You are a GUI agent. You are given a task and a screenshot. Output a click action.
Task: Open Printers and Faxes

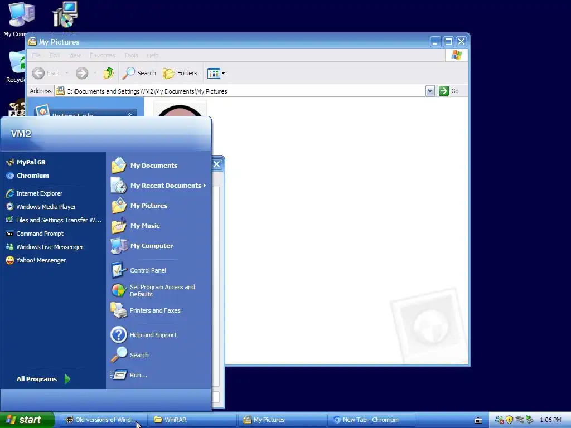146,310
